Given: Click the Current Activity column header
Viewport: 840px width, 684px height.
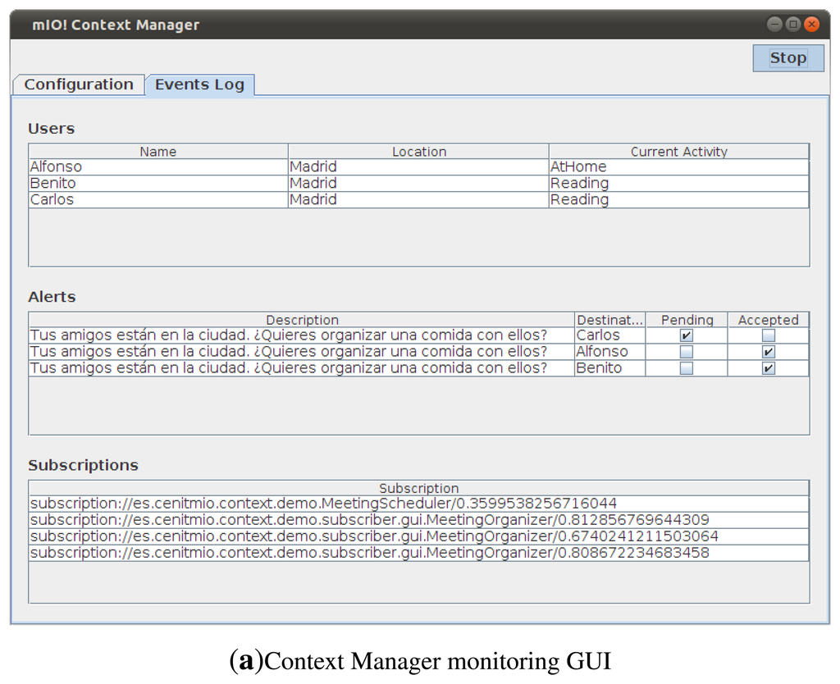Looking at the screenshot, I should [678, 152].
